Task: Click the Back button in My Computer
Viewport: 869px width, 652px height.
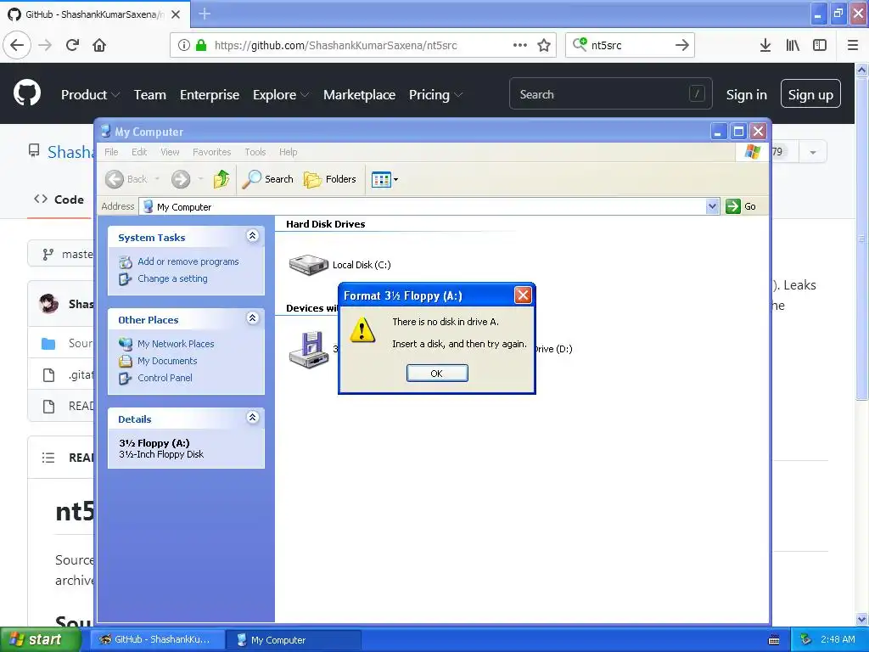Action: pos(126,179)
